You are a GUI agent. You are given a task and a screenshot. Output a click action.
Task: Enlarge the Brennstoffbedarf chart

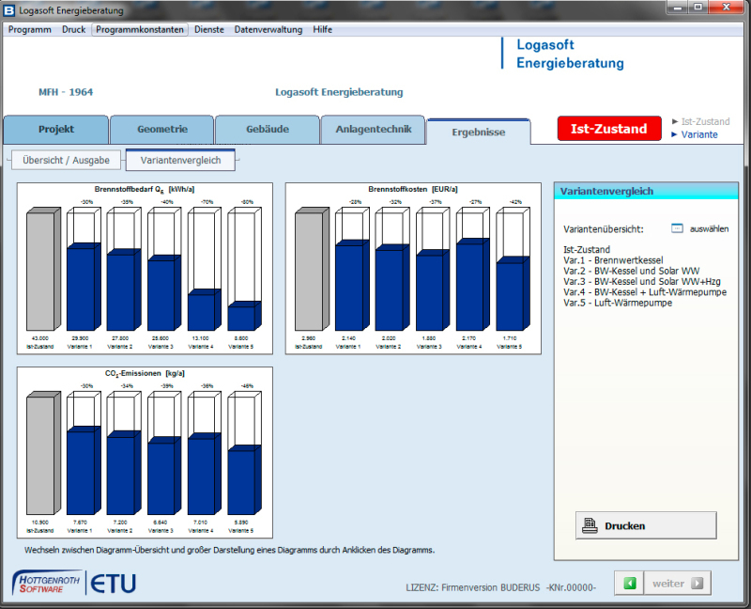coord(145,269)
